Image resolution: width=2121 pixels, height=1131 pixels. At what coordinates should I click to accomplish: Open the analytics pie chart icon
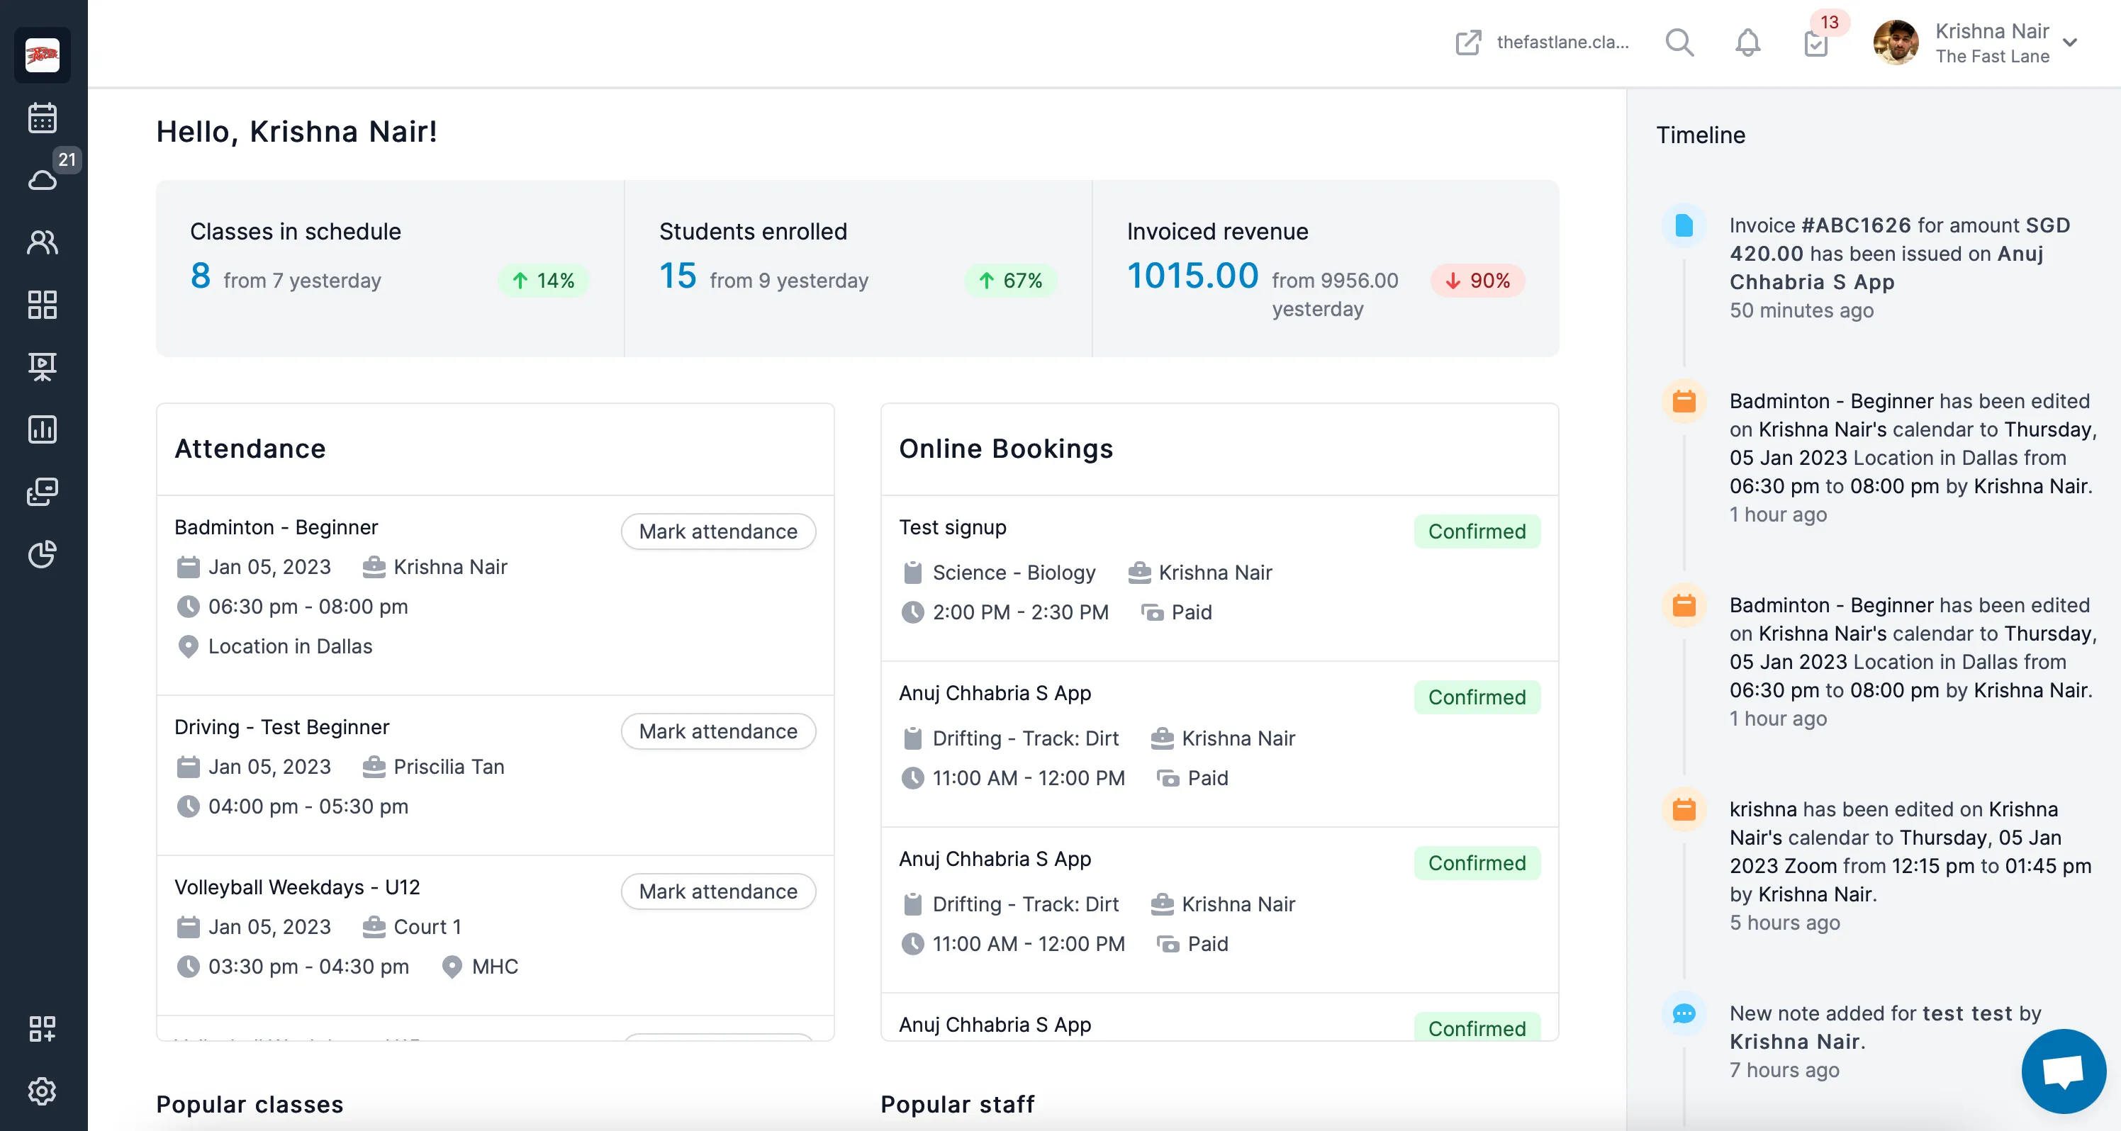[42, 555]
